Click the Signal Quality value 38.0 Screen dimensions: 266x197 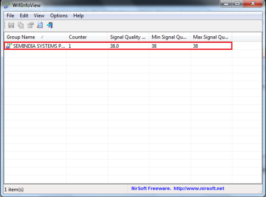114,46
